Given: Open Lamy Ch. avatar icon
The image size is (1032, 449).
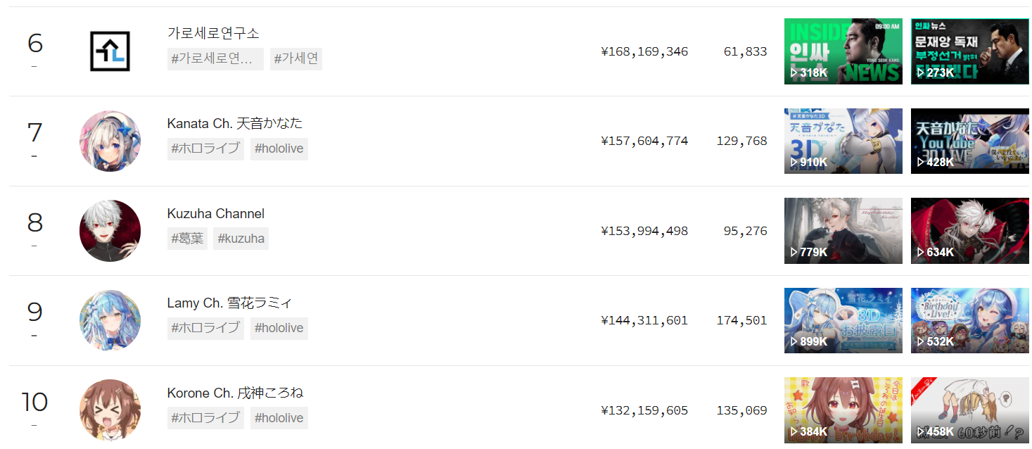Looking at the screenshot, I should point(110,320).
